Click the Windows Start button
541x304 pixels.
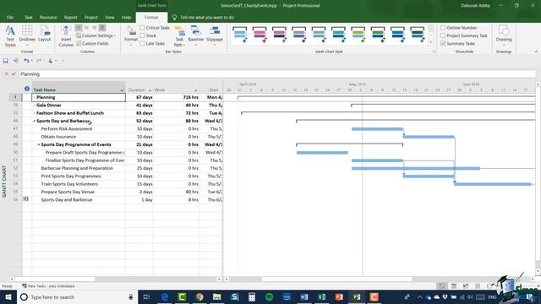8,296
